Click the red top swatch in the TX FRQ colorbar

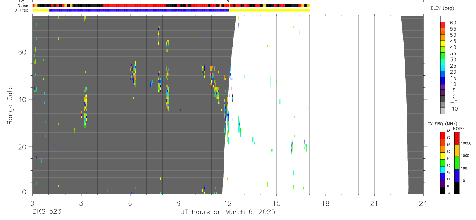click(x=442, y=135)
